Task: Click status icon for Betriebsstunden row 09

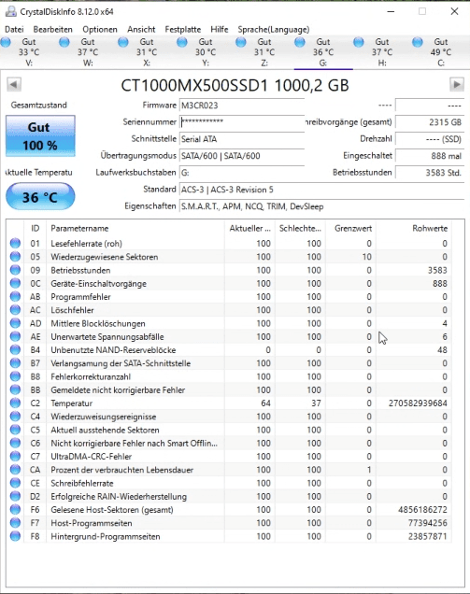Action: [x=15, y=270]
